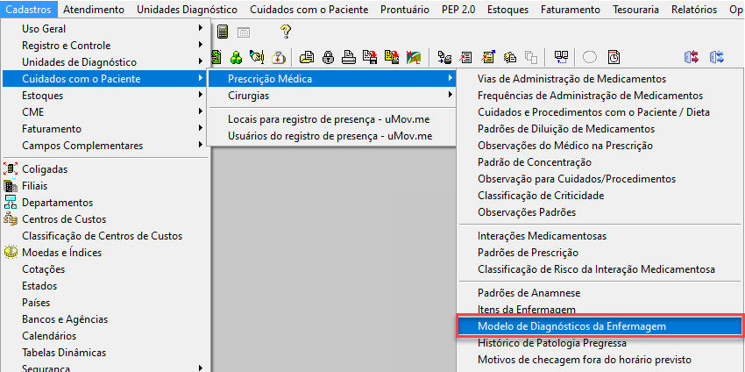Open the Prontuário menu

405,10
